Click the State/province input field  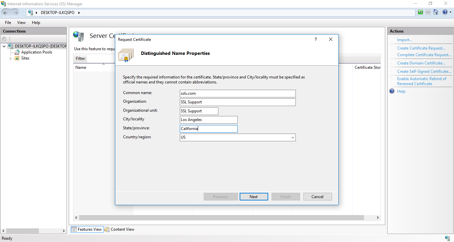pyautogui.click(x=209, y=129)
